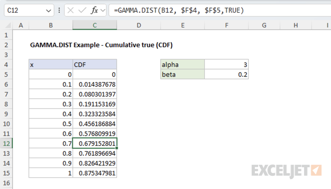Open the Name Box dropdown arrow
The height and width of the screenshot is (189, 331).
pos(49,10)
